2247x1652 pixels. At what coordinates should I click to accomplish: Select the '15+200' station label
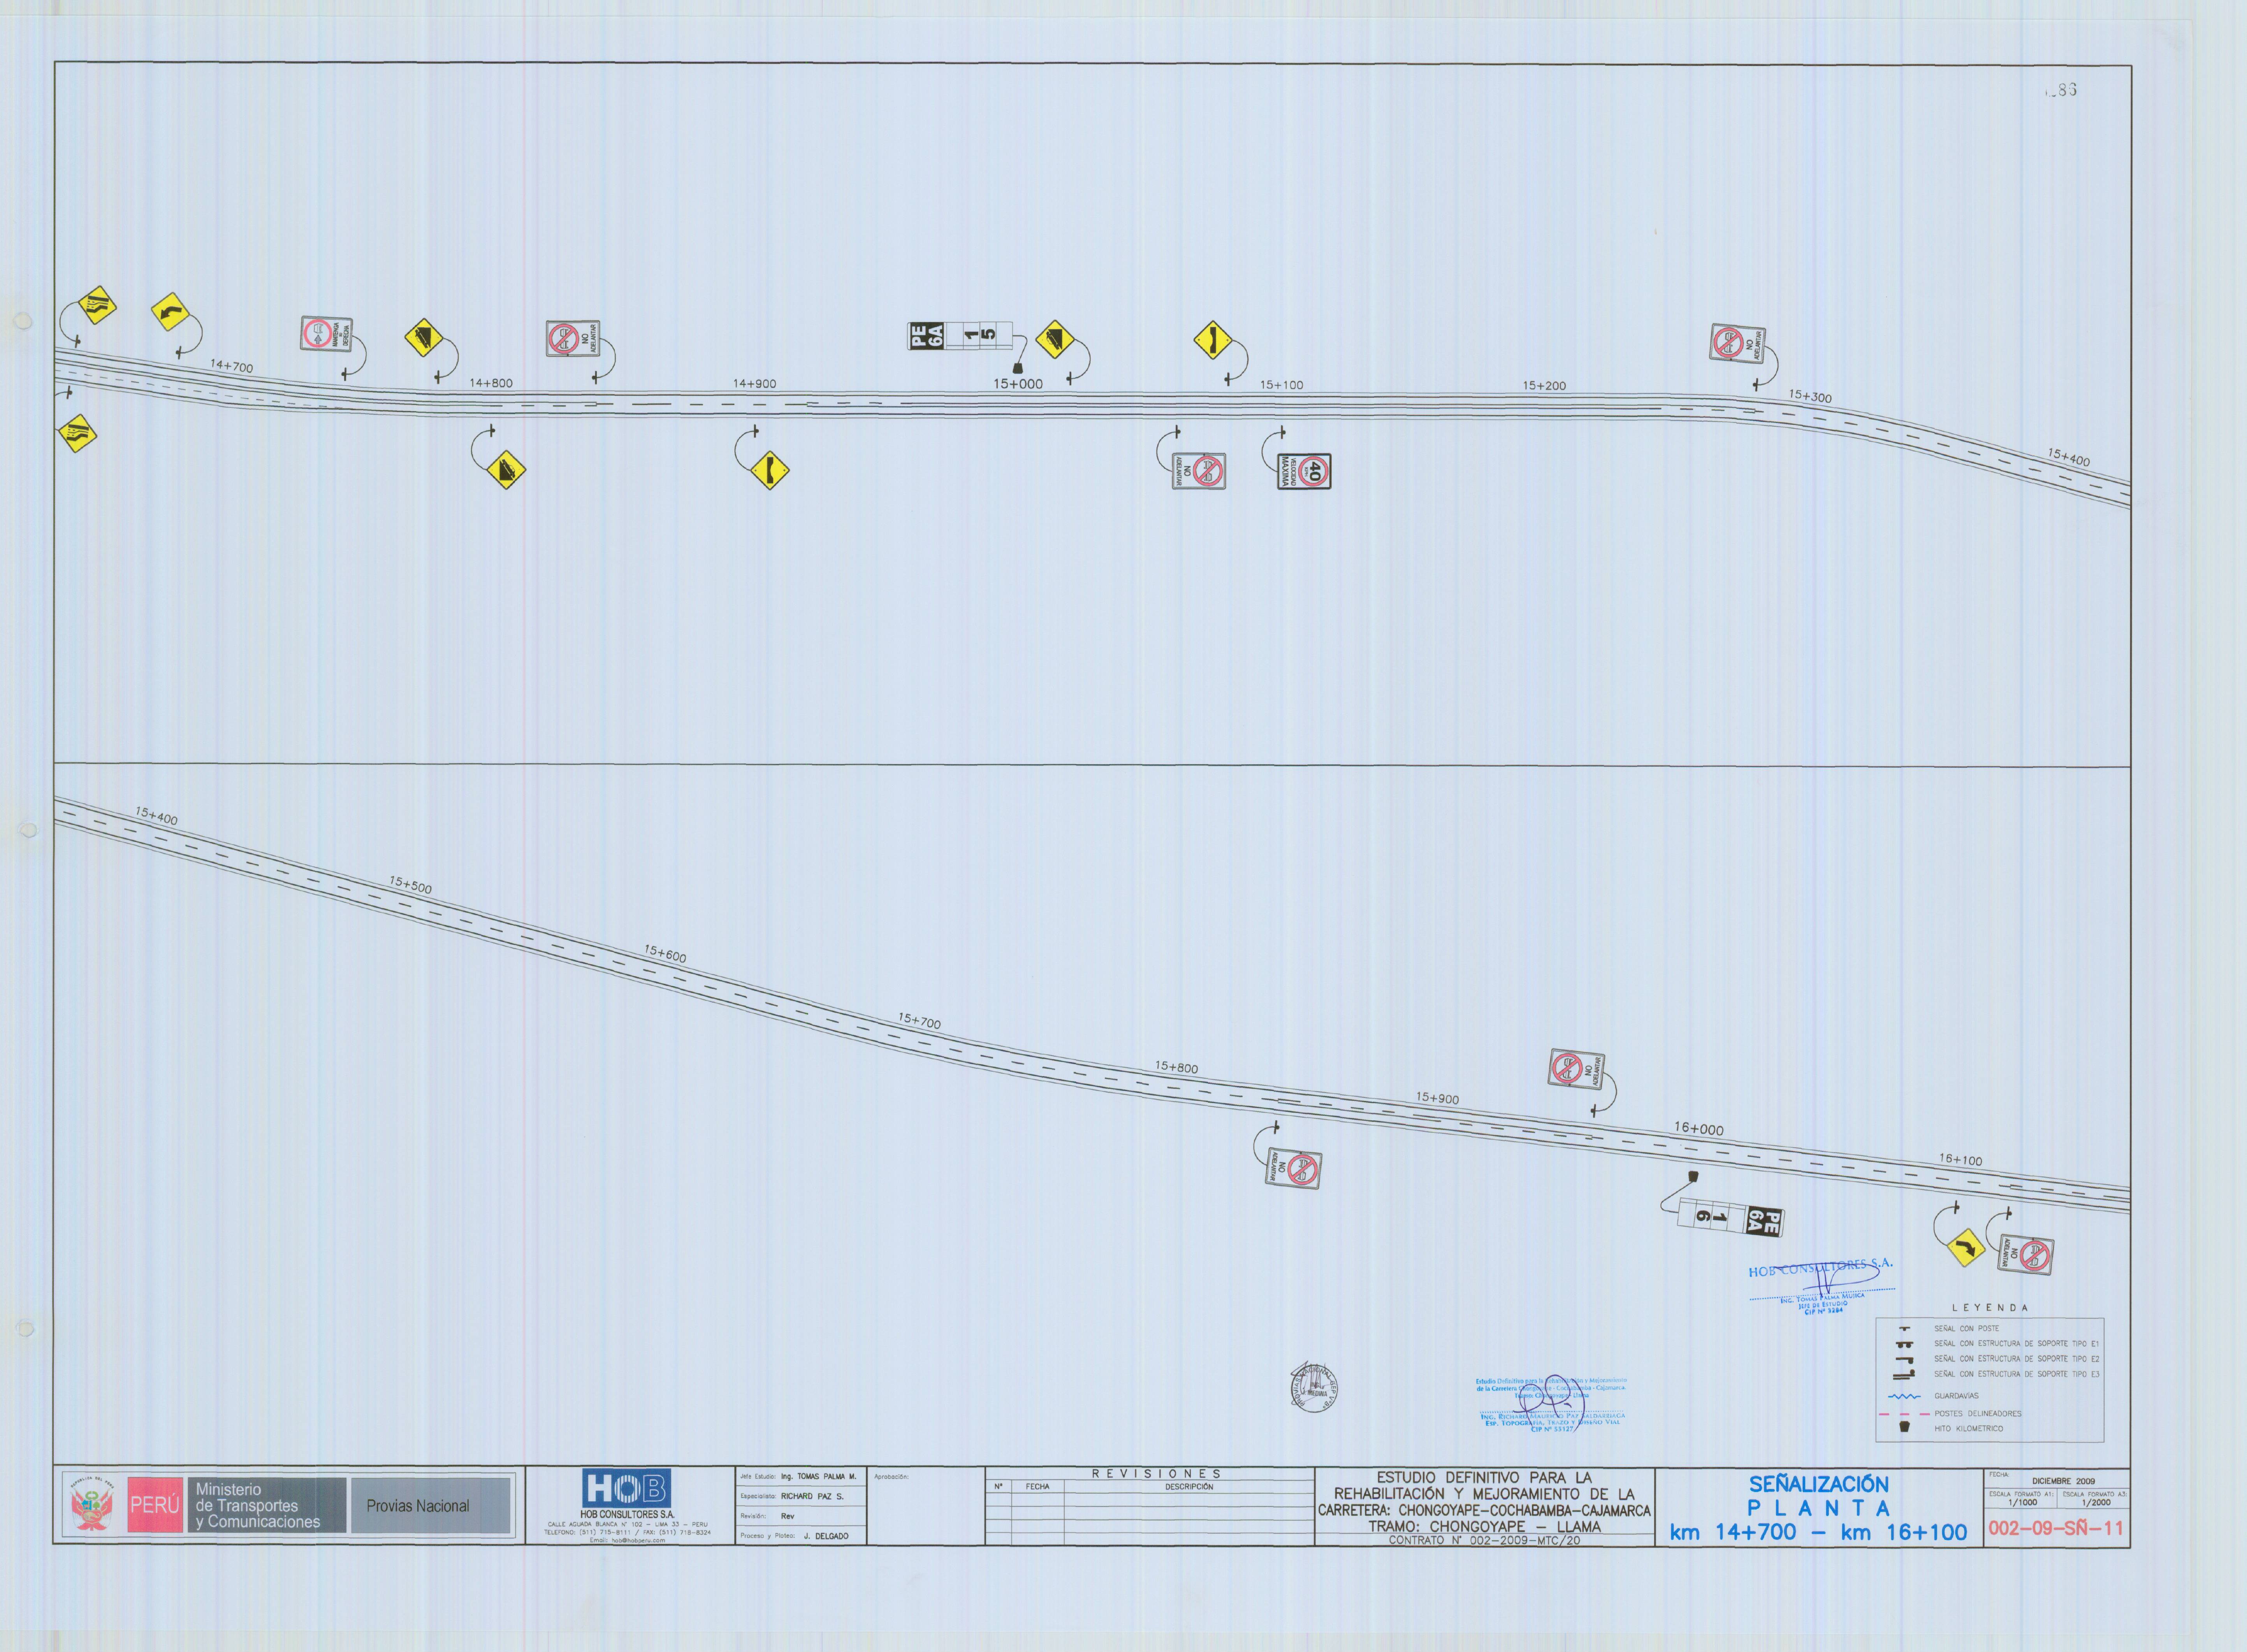point(1545,386)
